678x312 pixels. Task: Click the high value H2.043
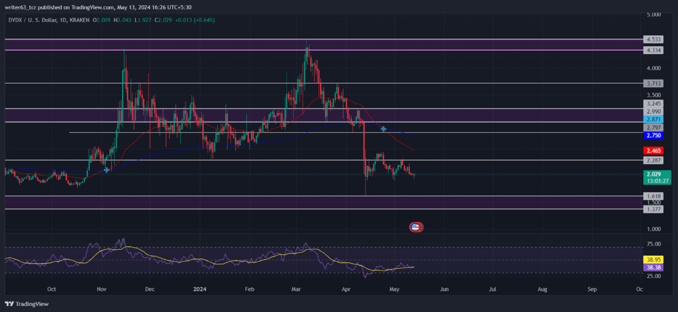coord(122,20)
